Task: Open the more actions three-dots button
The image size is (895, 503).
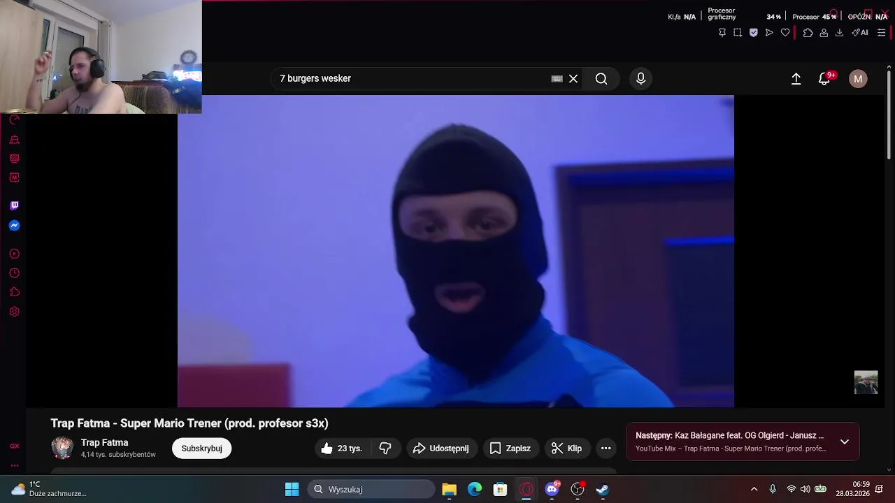Action: pos(606,449)
